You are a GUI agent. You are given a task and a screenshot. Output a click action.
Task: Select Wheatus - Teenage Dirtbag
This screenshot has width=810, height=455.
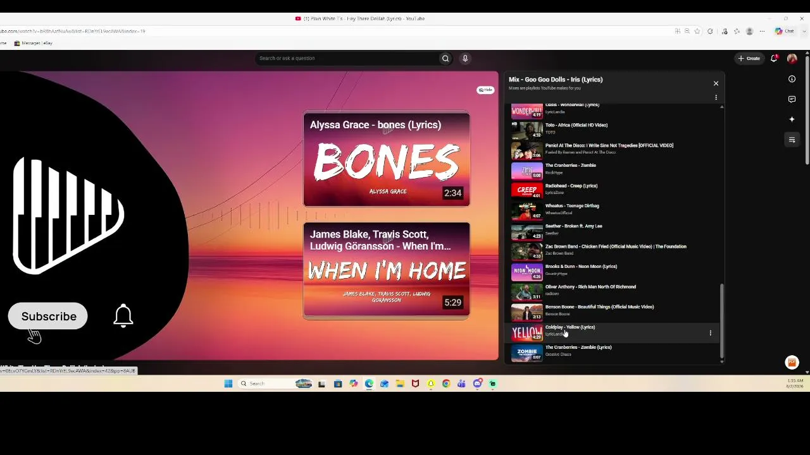coord(614,210)
